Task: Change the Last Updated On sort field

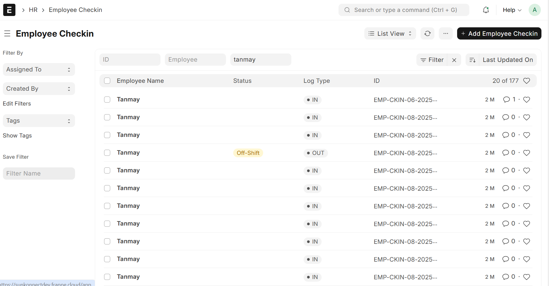Action: (508, 60)
